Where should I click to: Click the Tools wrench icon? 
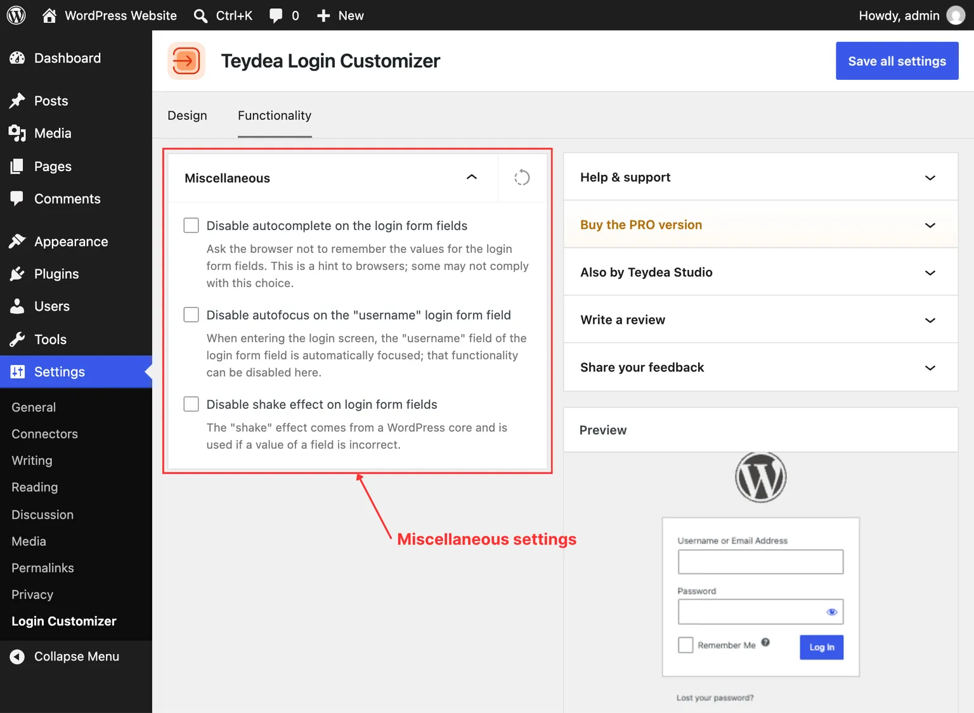point(17,339)
